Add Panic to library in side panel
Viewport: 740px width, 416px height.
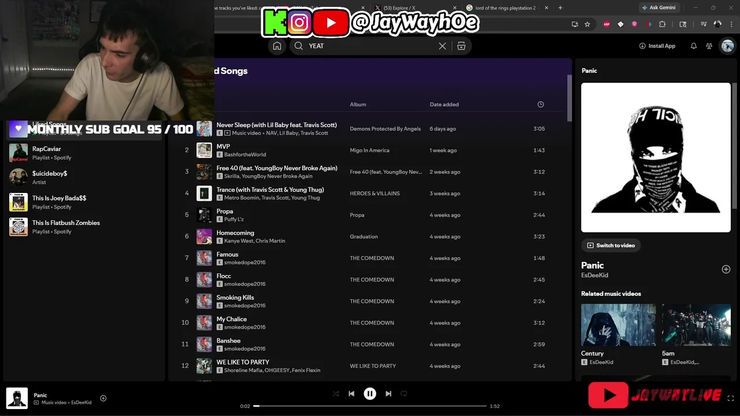click(x=726, y=269)
